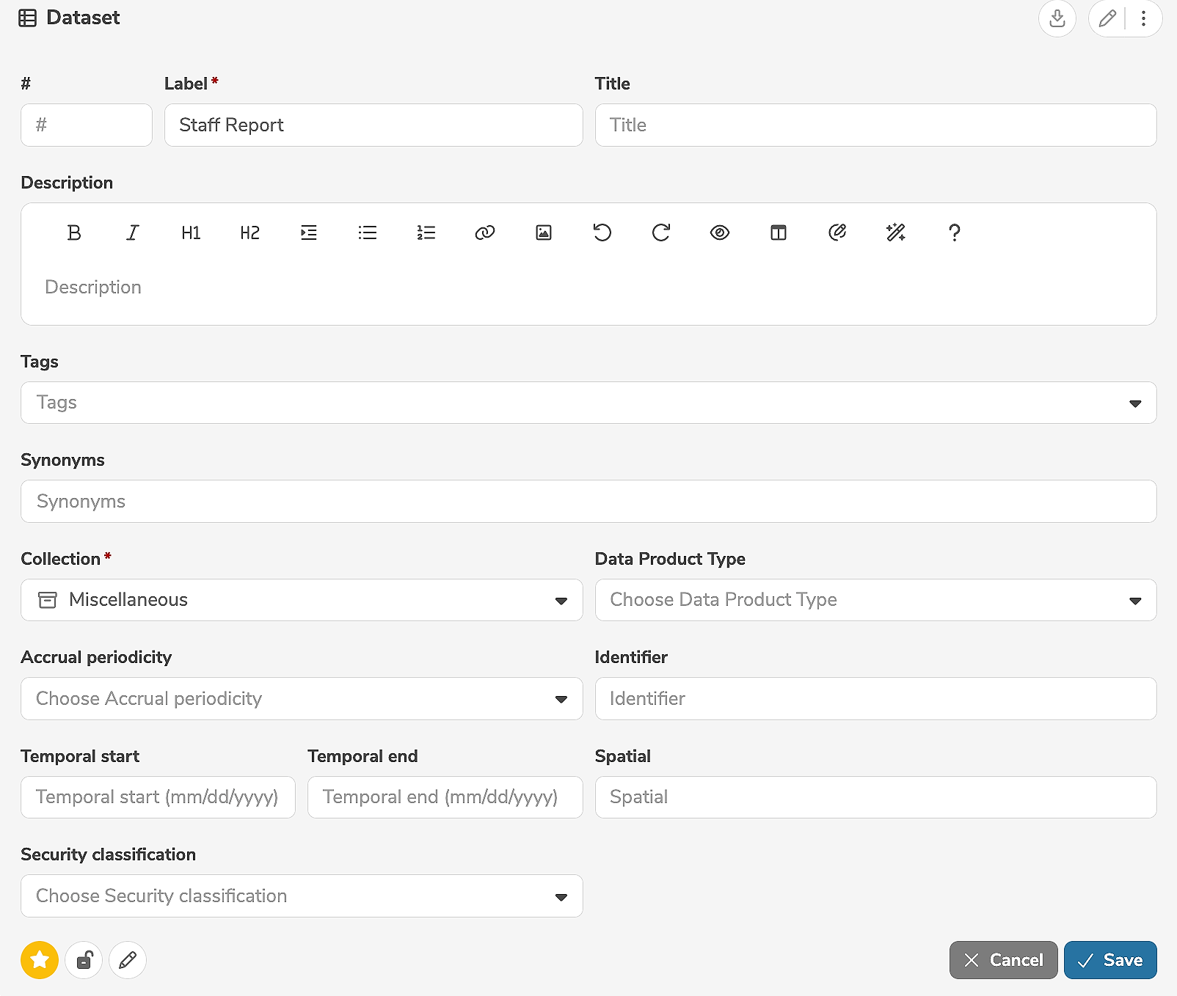
Task: Insert a link in the Description
Action: 484,232
